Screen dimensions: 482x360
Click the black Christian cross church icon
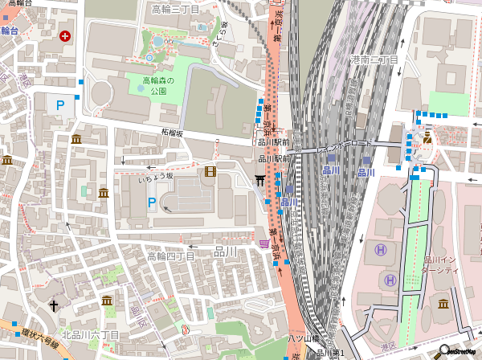(x=55, y=305)
